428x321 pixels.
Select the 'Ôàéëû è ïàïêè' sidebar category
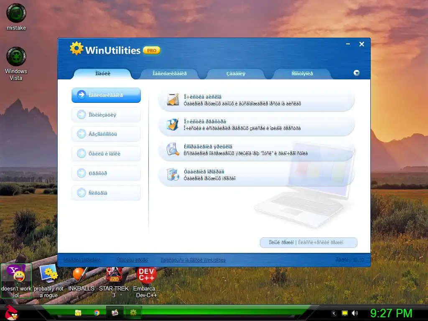pyautogui.click(x=106, y=154)
